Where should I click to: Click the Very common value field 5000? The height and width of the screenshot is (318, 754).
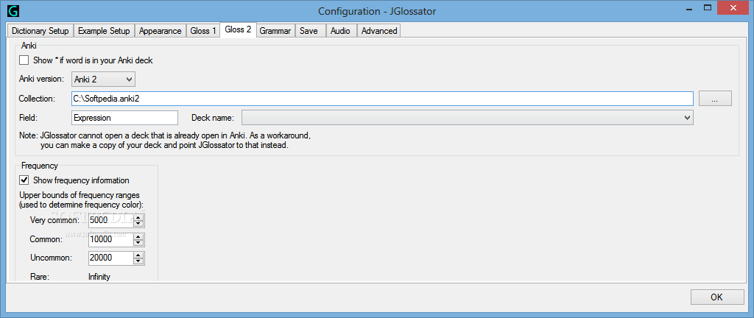coord(111,221)
